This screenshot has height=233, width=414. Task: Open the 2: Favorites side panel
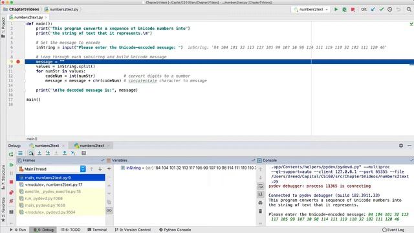tap(3, 210)
